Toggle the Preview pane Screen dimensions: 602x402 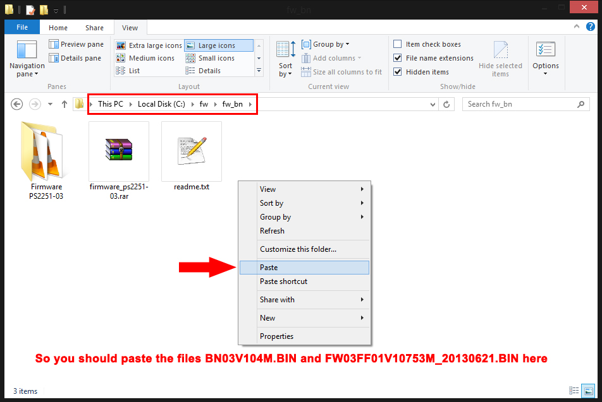pyautogui.click(x=76, y=44)
